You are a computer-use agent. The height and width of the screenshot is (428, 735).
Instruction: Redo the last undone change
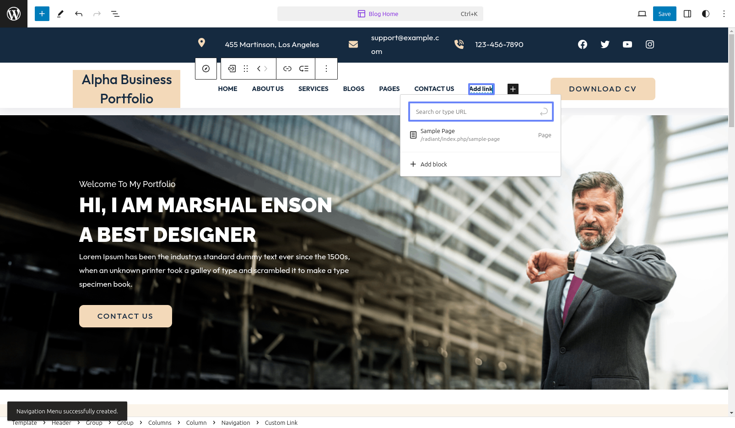point(97,14)
